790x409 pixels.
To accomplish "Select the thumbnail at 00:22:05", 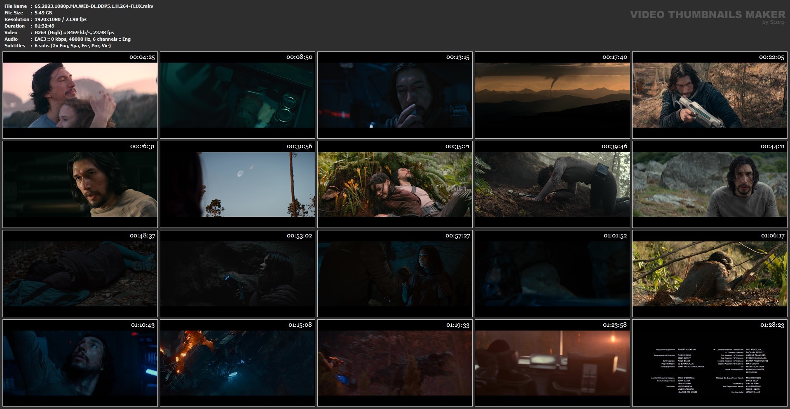I will coord(710,95).
